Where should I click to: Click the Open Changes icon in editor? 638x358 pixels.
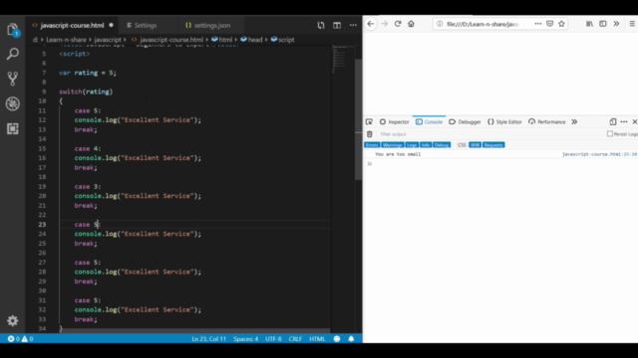pos(321,25)
